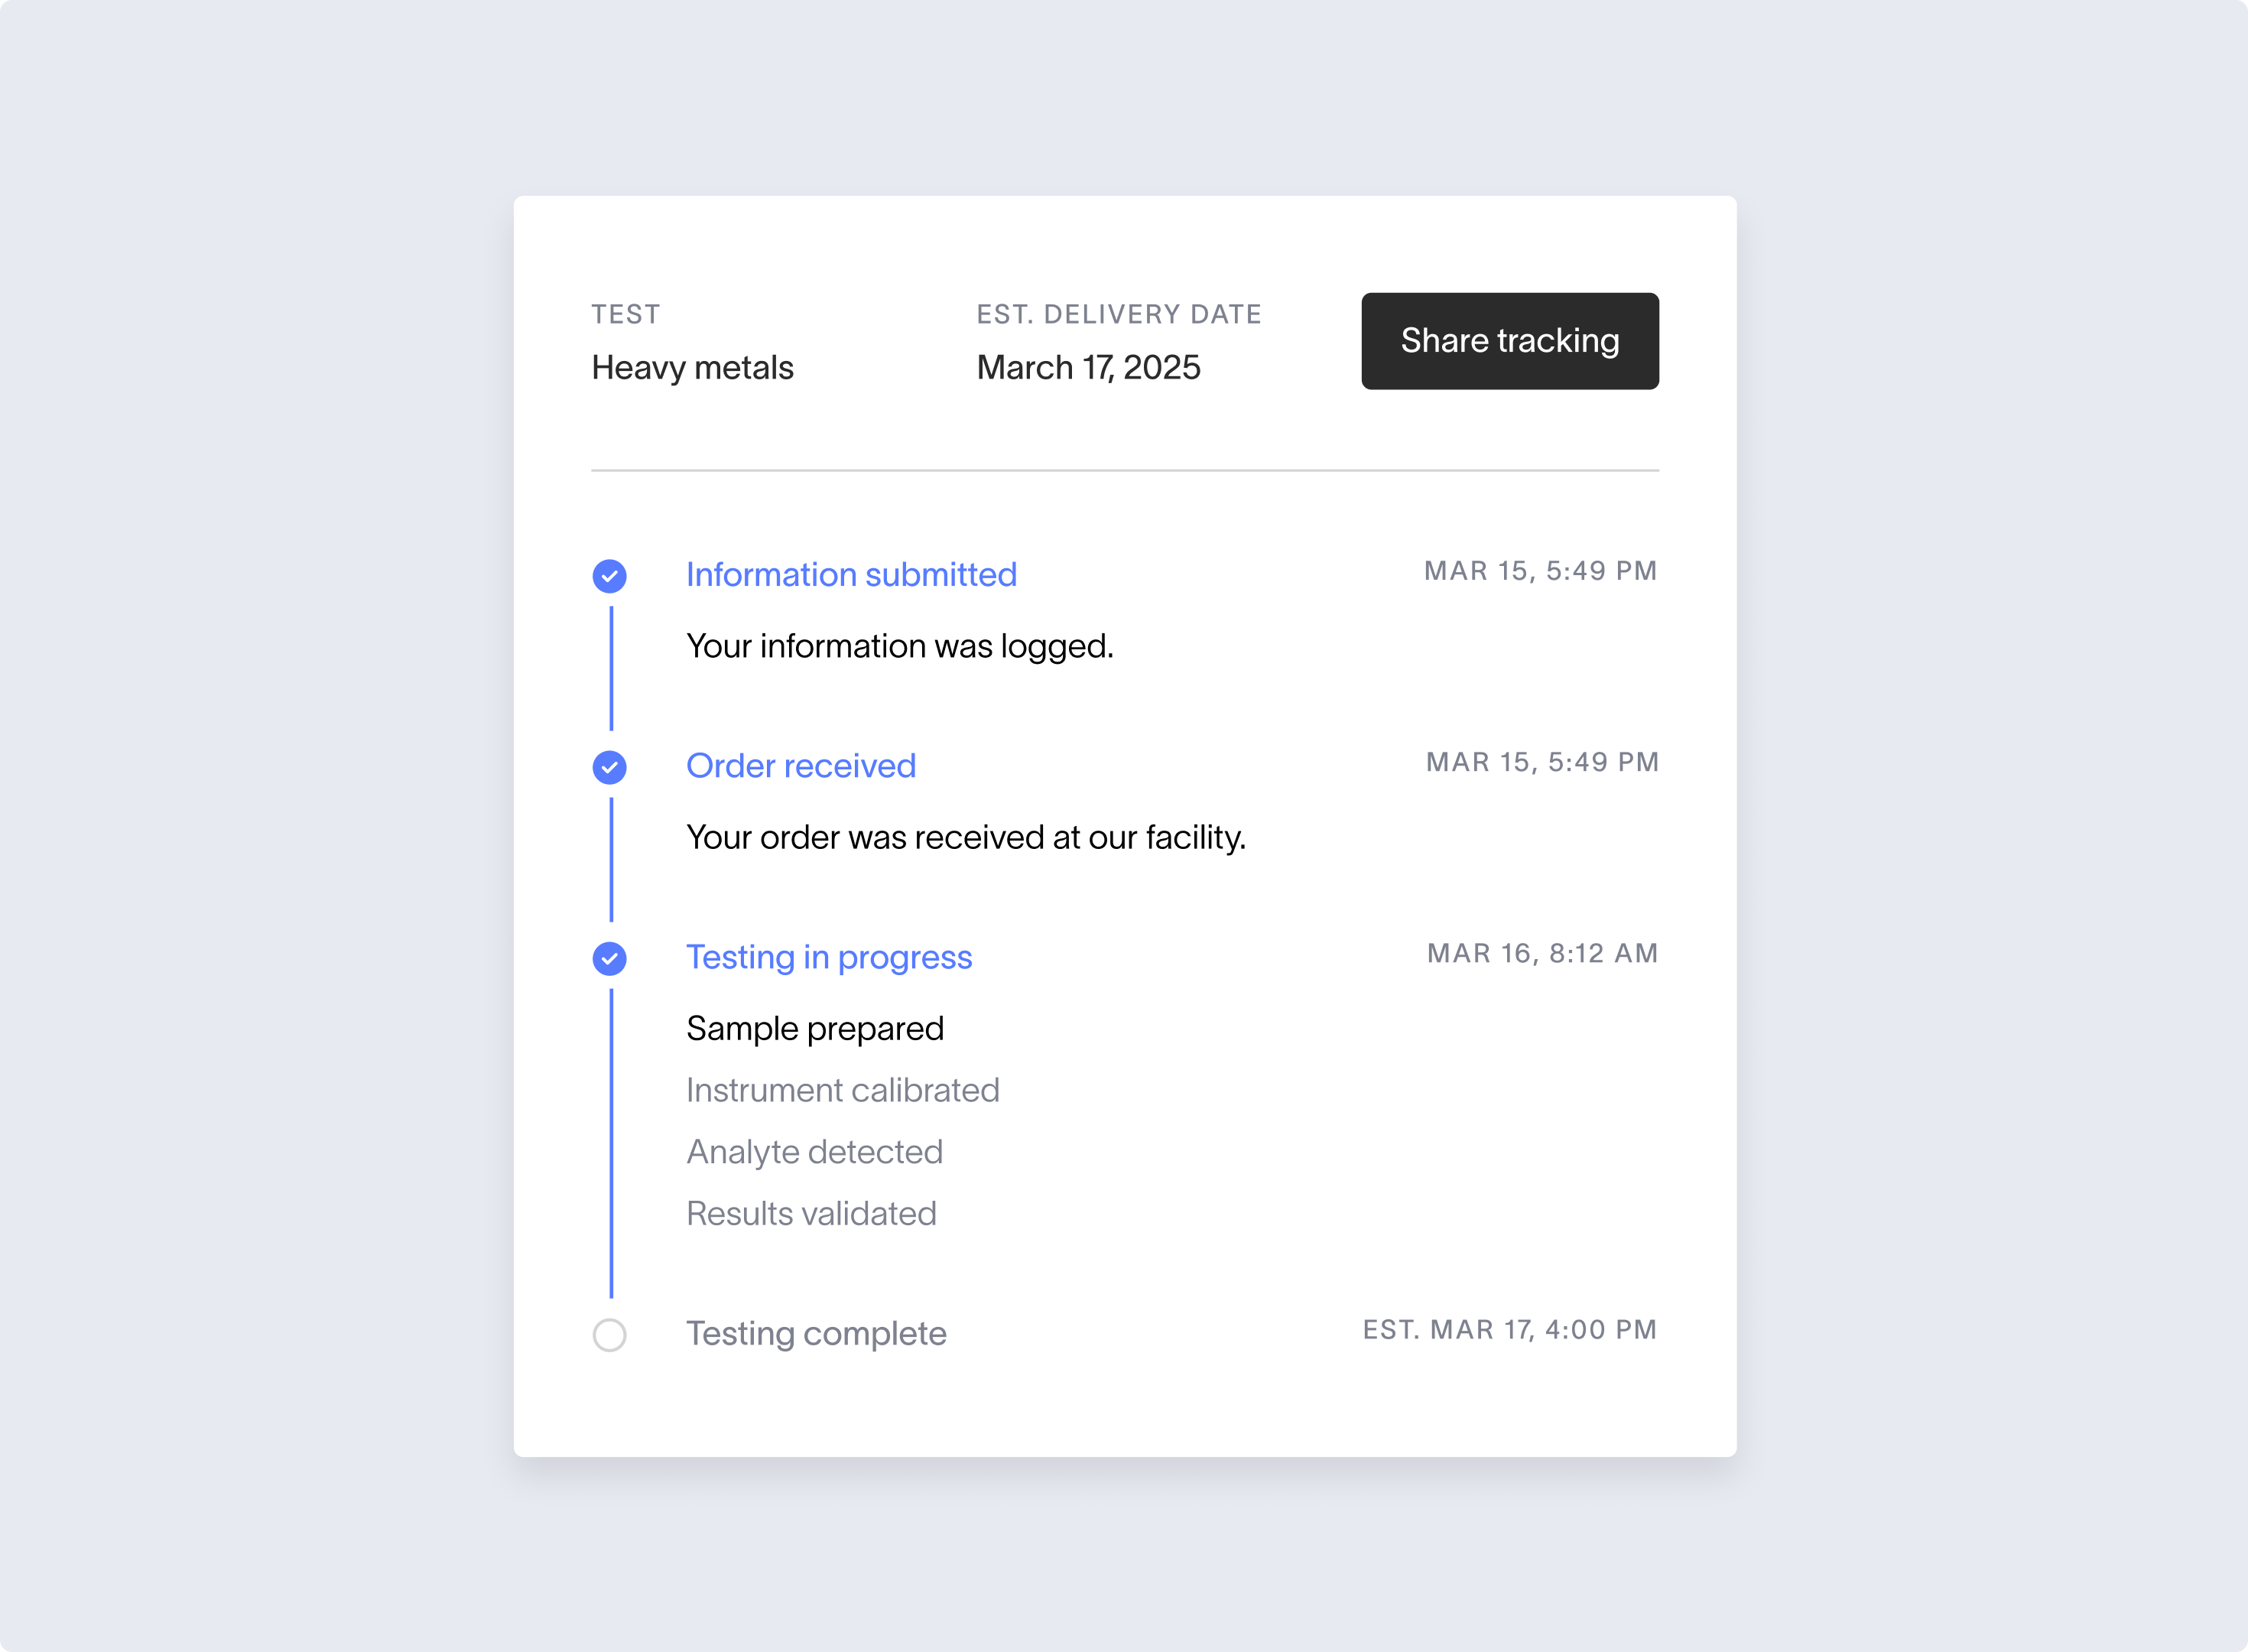Select the Testing complete step label
Viewport: 2248px width, 1652px height.
coord(816,1334)
